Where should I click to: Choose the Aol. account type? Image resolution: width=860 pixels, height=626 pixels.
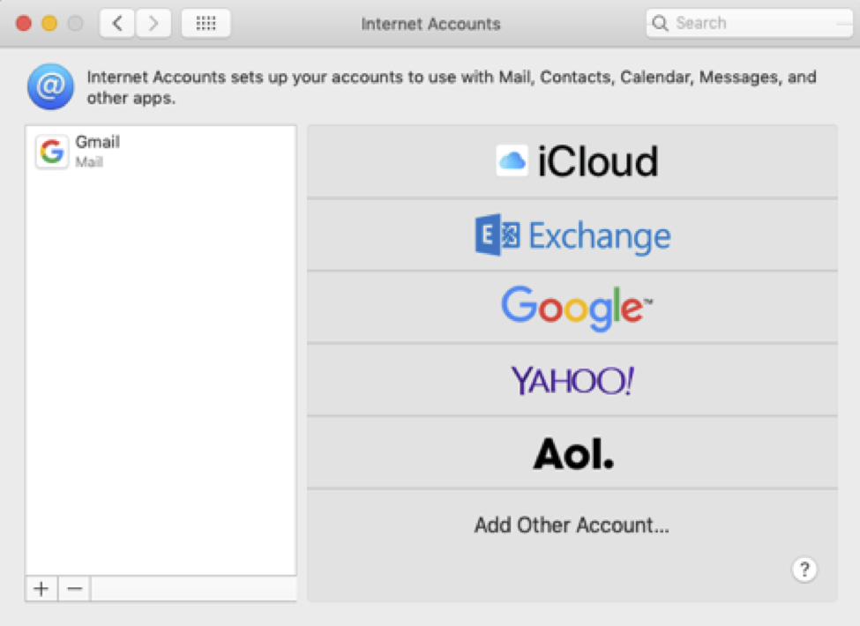572,453
